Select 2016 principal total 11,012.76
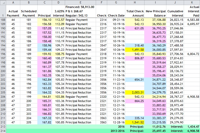 coord(155,127)
